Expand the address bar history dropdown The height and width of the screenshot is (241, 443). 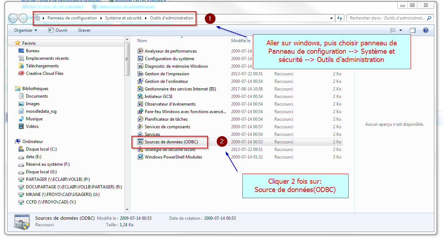[x=332, y=18]
